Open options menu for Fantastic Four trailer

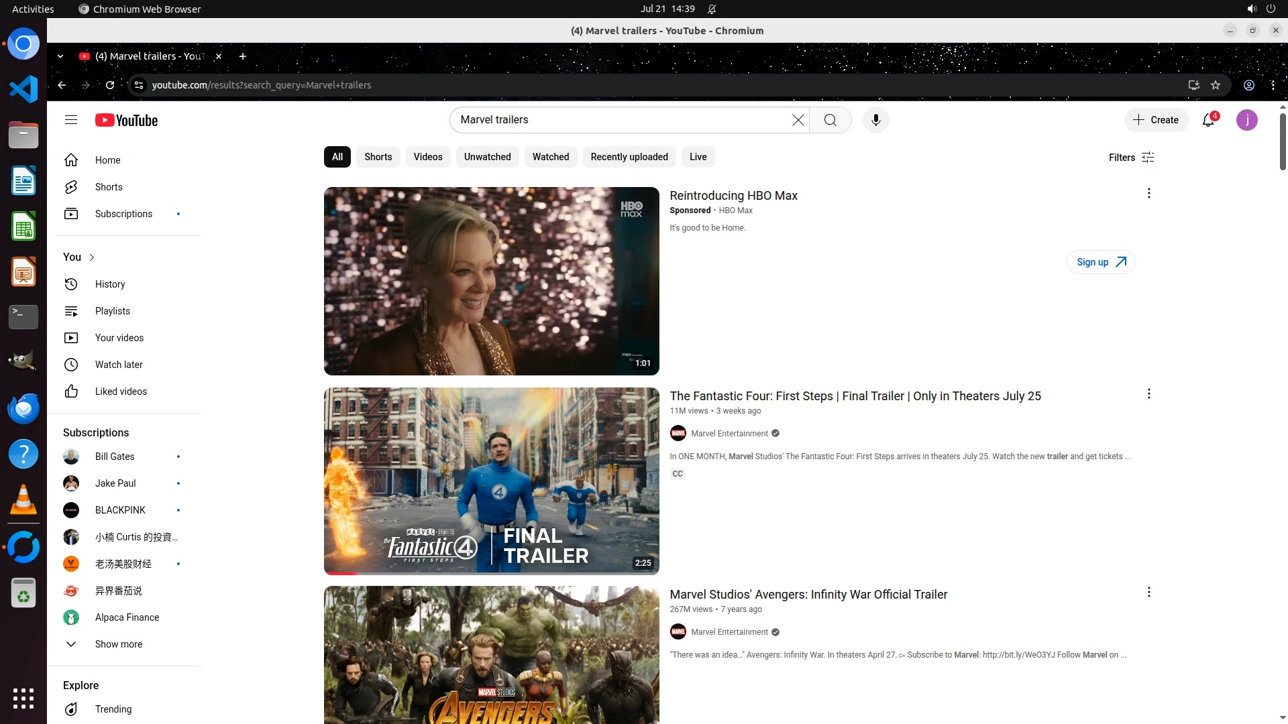[x=1148, y=394]
